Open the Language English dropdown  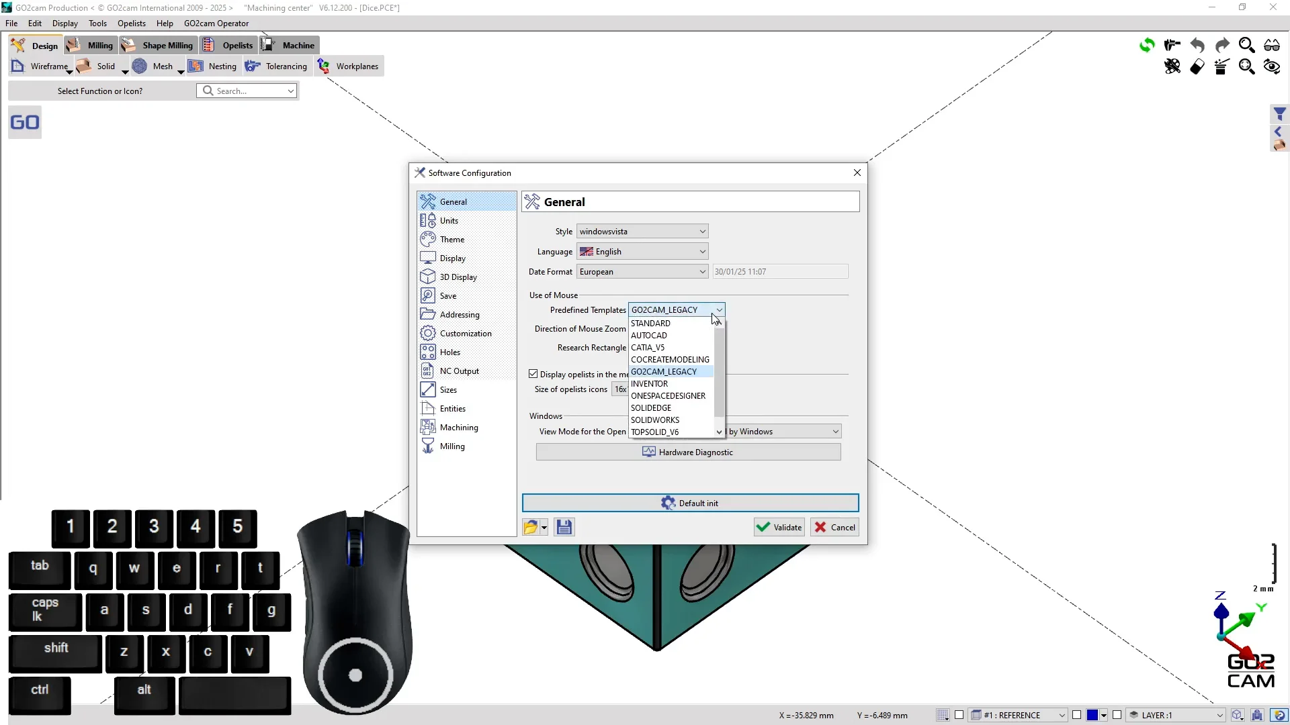tap(642, 252)
